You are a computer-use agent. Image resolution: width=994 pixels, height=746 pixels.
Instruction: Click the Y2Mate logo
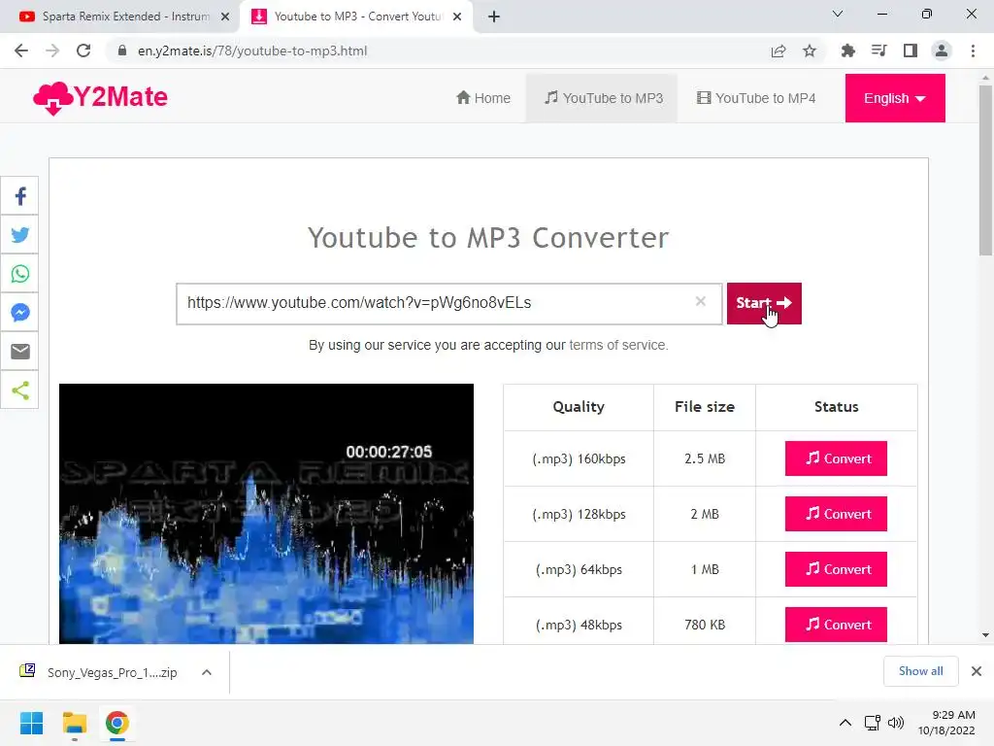point(100,98)
